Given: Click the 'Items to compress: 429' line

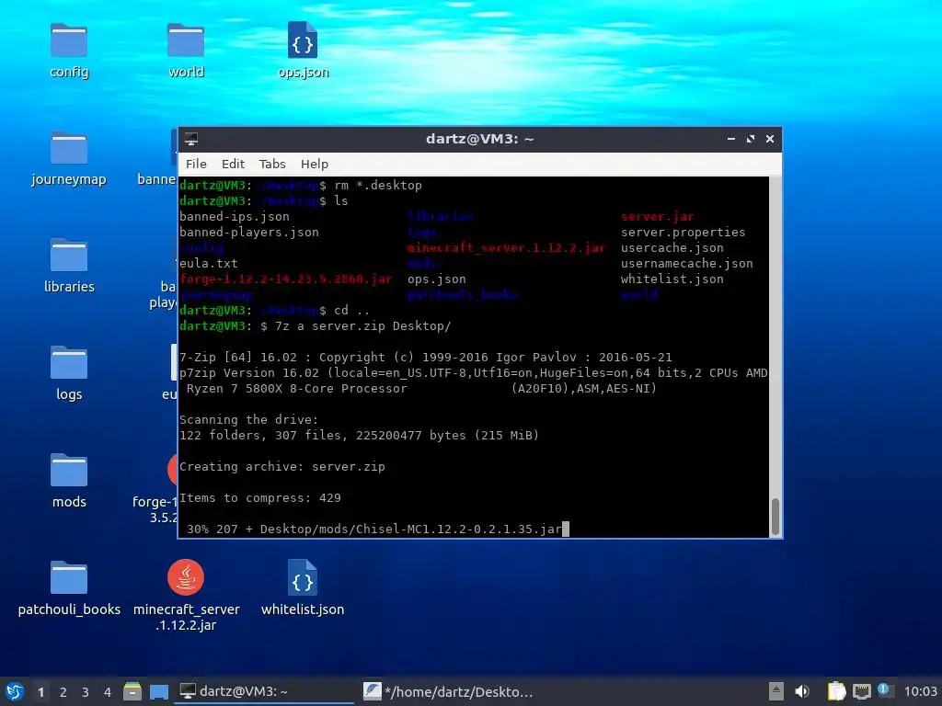Looking at the screenshot, I should point(259,497).
